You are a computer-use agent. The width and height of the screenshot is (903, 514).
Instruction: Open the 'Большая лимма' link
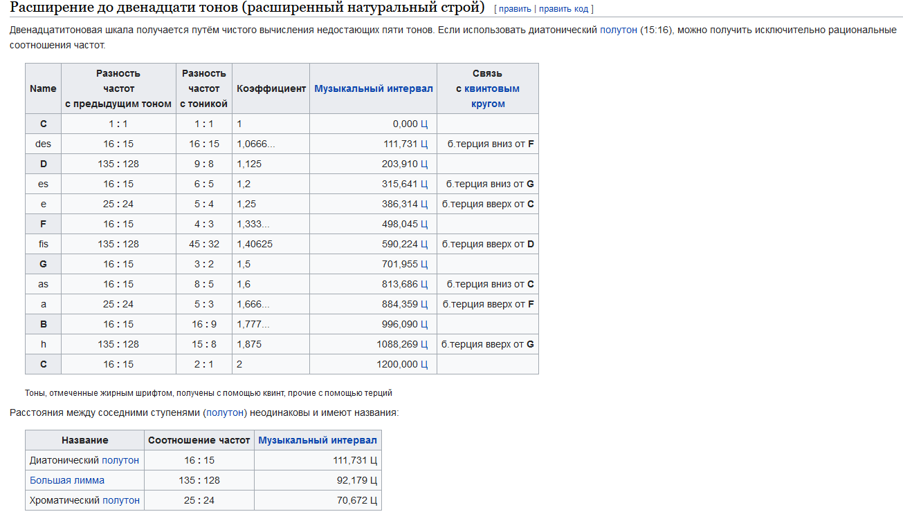click(x=67, y=480)
